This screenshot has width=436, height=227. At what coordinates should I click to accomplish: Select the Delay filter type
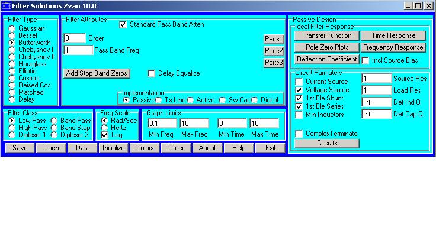click(x=12, y=99)
